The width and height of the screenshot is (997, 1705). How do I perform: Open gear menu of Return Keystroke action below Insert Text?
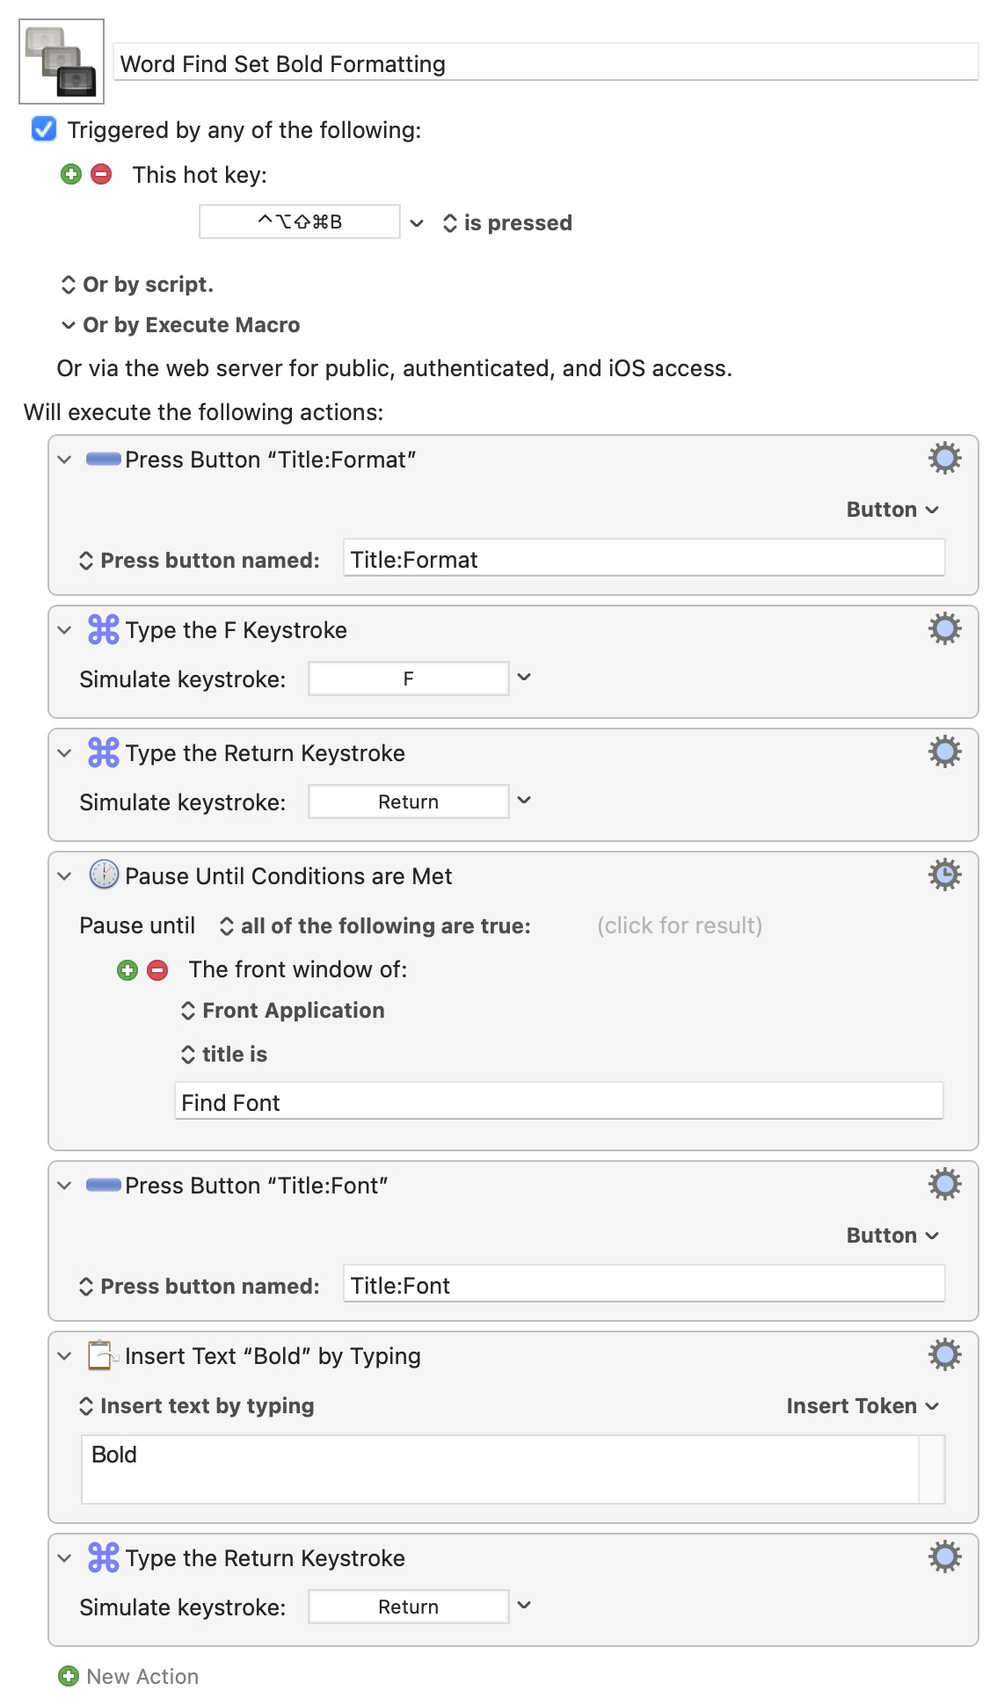(945, 1556)
